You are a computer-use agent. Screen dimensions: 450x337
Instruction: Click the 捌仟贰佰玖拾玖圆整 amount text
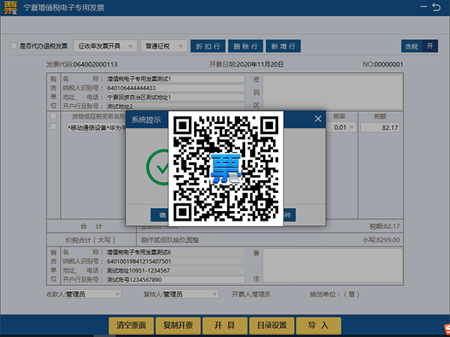click(170, 240)
